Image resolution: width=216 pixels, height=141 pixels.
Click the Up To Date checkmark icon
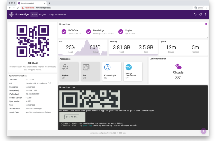tap(64, 32)
